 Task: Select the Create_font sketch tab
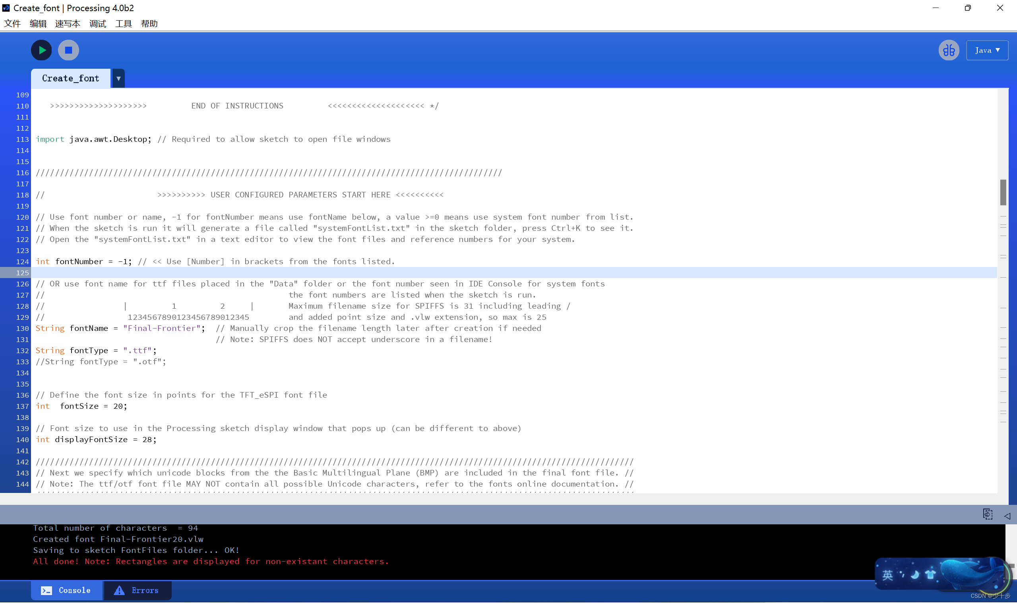71,78
